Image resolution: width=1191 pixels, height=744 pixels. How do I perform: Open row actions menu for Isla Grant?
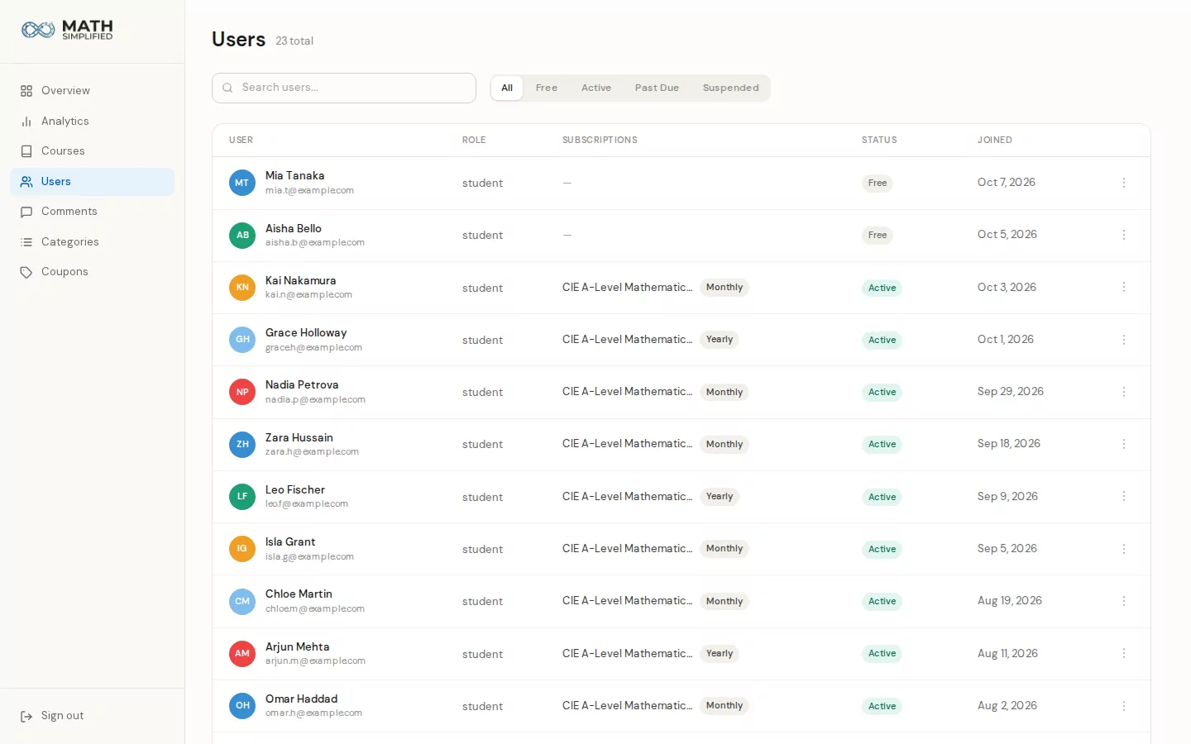tap(1124, 549)
